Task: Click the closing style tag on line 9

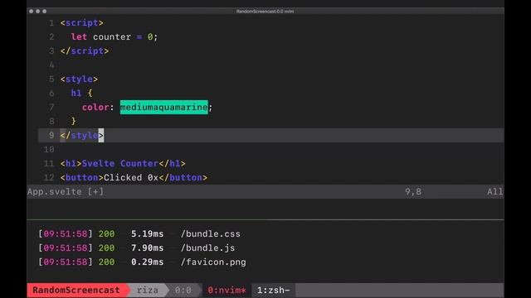Action: [81, 135]
